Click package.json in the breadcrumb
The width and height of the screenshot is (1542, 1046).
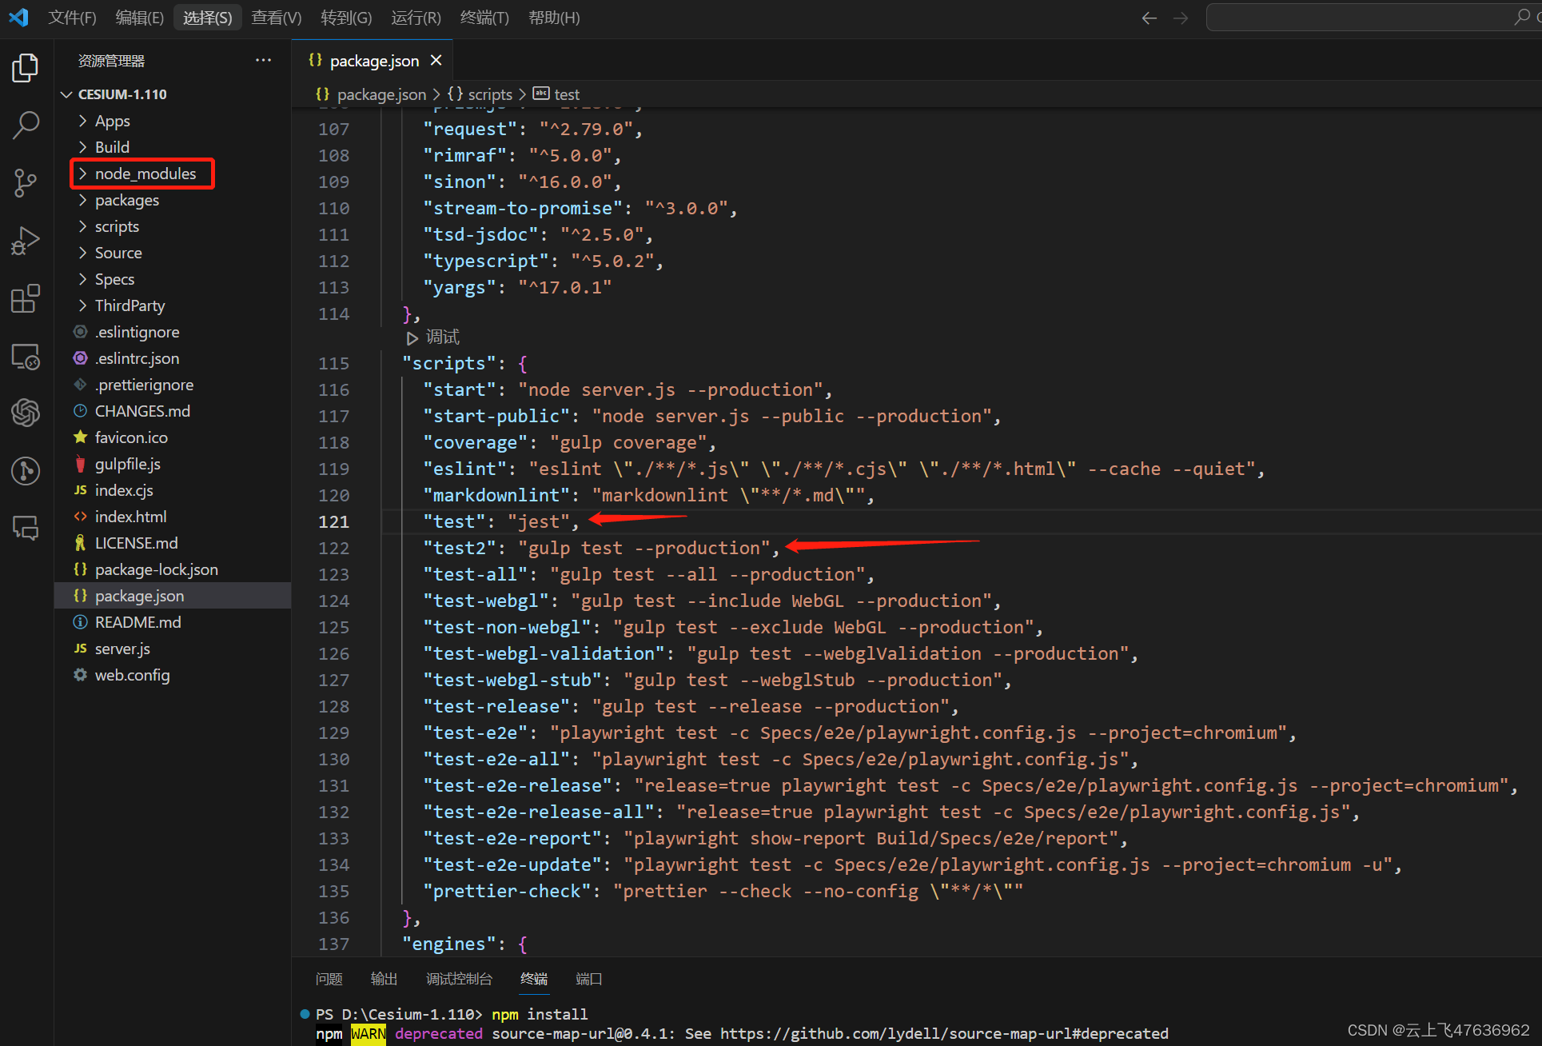[381, 94]
